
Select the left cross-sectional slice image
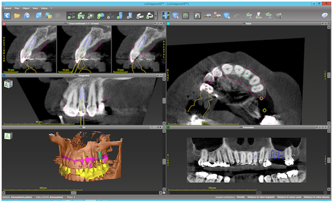pyautogui.click(x=29, y=49)
